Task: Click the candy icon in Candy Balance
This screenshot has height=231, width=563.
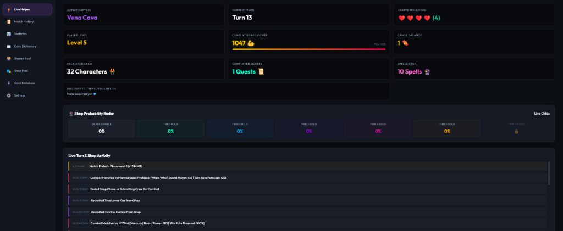Action: pyautogui.click(x=405, y=43)
